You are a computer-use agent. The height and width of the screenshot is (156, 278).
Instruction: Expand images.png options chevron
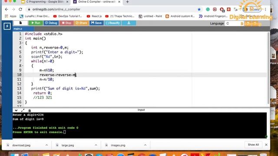click(x=145, y=145)
